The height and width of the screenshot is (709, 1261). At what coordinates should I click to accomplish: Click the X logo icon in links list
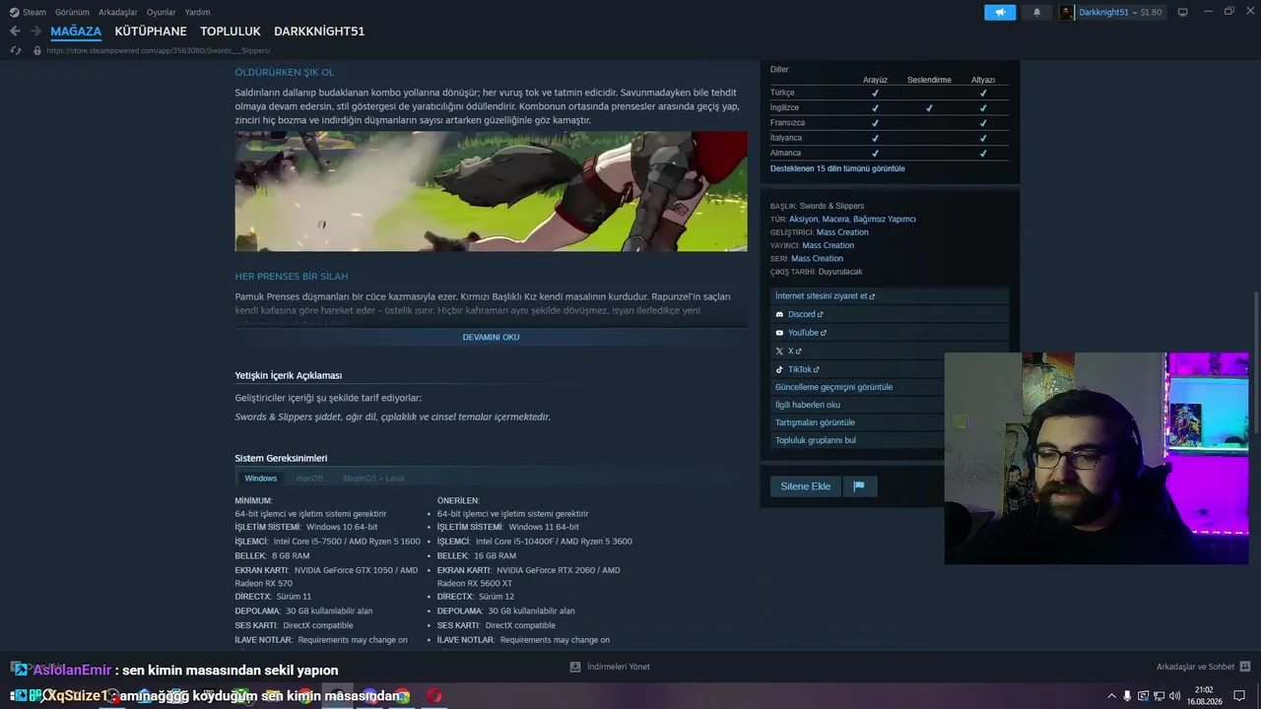(x=779, y=352)
